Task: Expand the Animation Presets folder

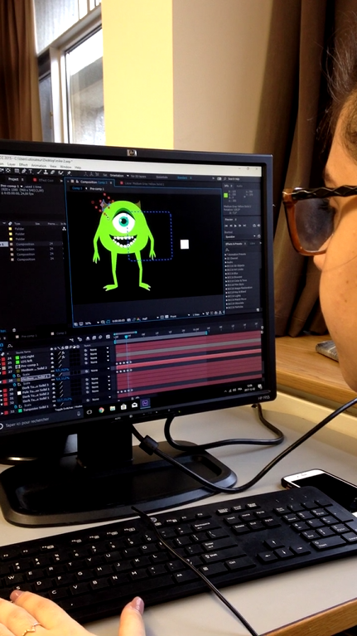Action: (x=225, y=255)
